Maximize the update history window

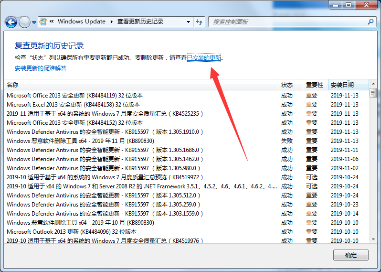[x=349, y=5]
